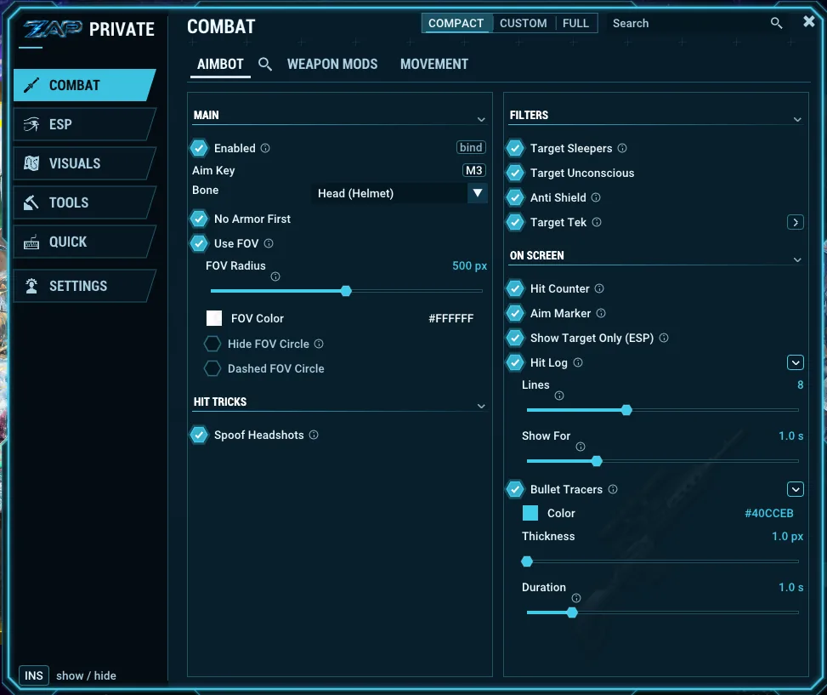The image size is (827, 695).
Task: Toggle the Target Tek checkbox
Action: (x=515, y=222)
